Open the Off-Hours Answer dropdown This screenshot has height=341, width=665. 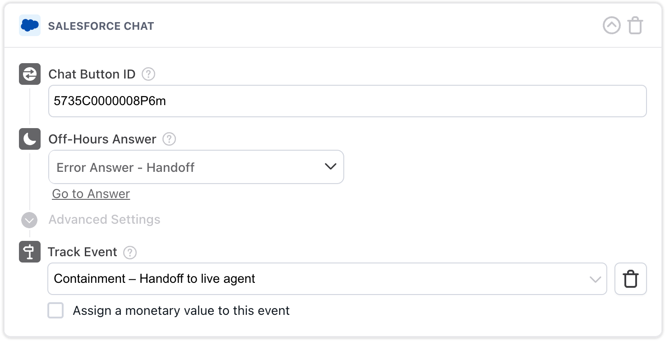coord(196,167)
